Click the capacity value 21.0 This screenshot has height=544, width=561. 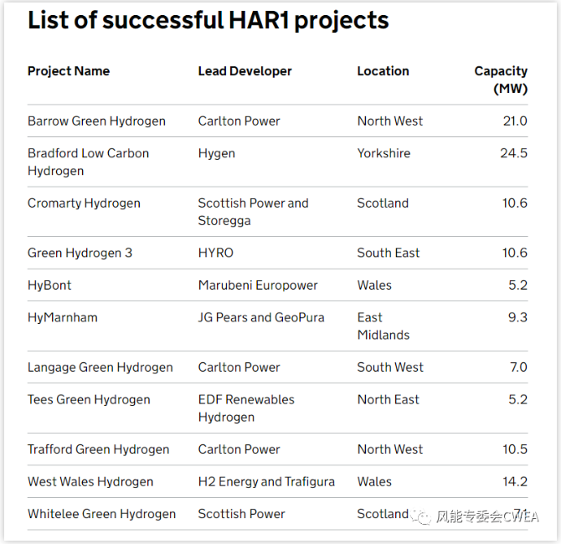pyautogui.click(x=515, y=121)
